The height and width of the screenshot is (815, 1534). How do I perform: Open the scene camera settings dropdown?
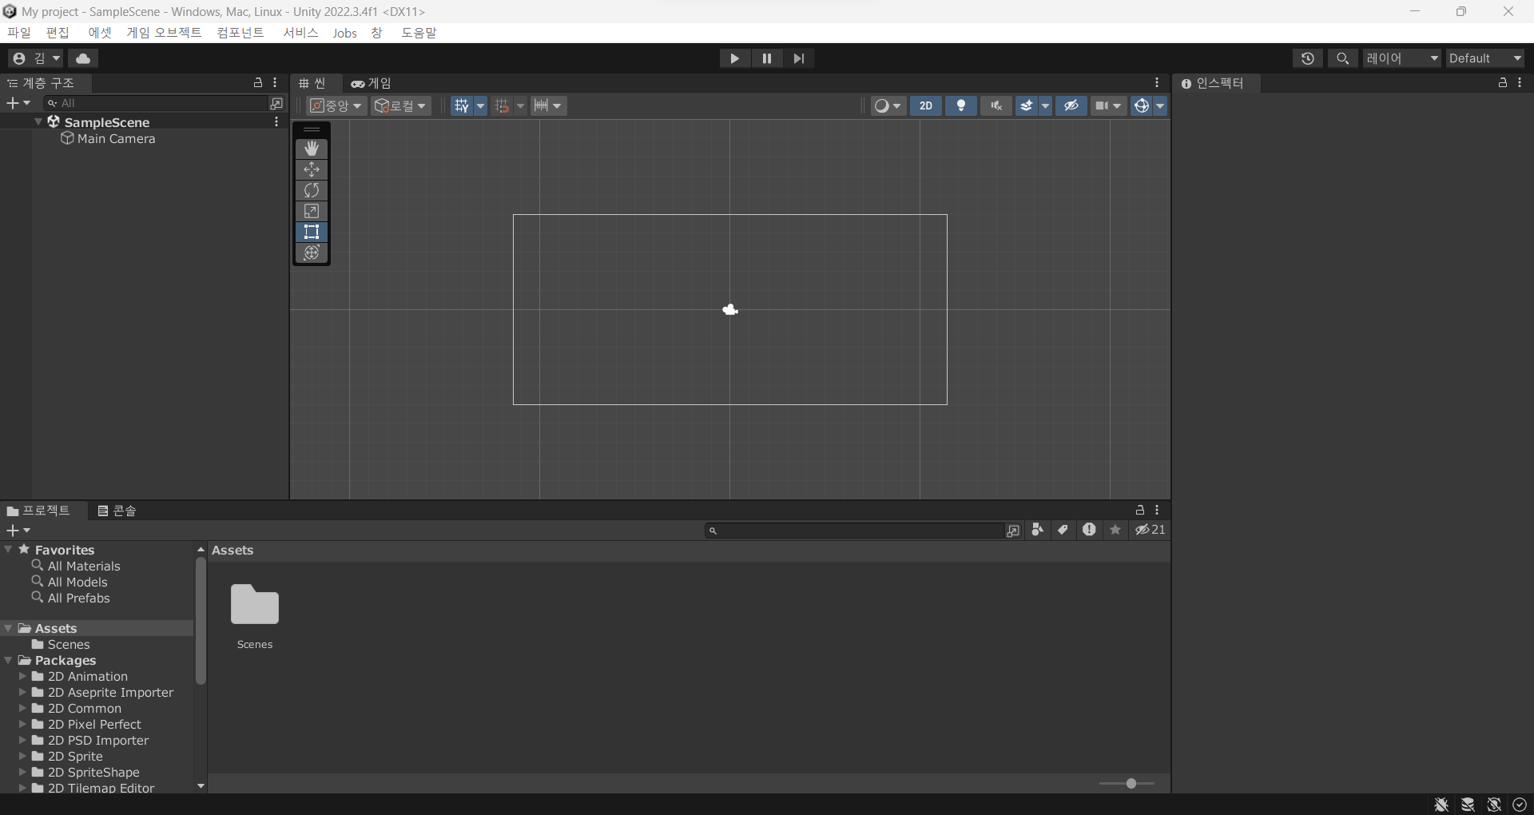[x=1108, y=105]
